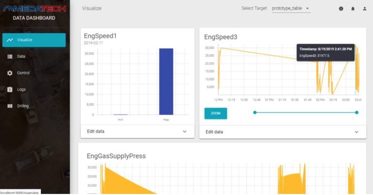This screenshot has height=195, width=373.
Task: Click the max bar in EngSpeed1 chart
Action: pos(166,82)
